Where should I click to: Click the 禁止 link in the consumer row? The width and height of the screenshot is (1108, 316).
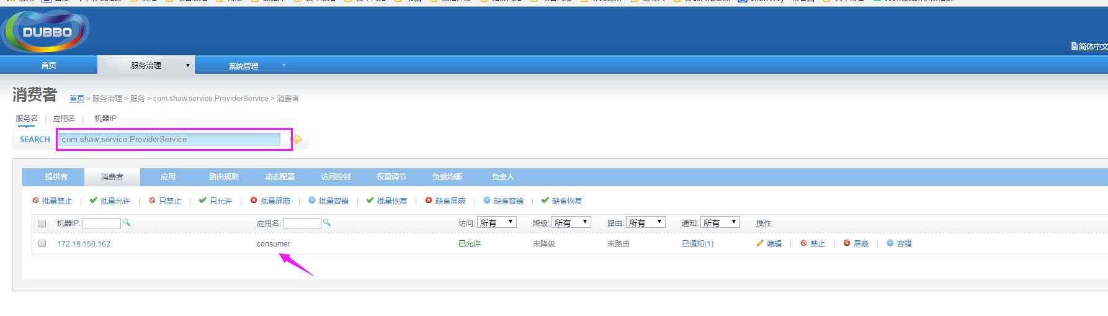click(818, 244)
